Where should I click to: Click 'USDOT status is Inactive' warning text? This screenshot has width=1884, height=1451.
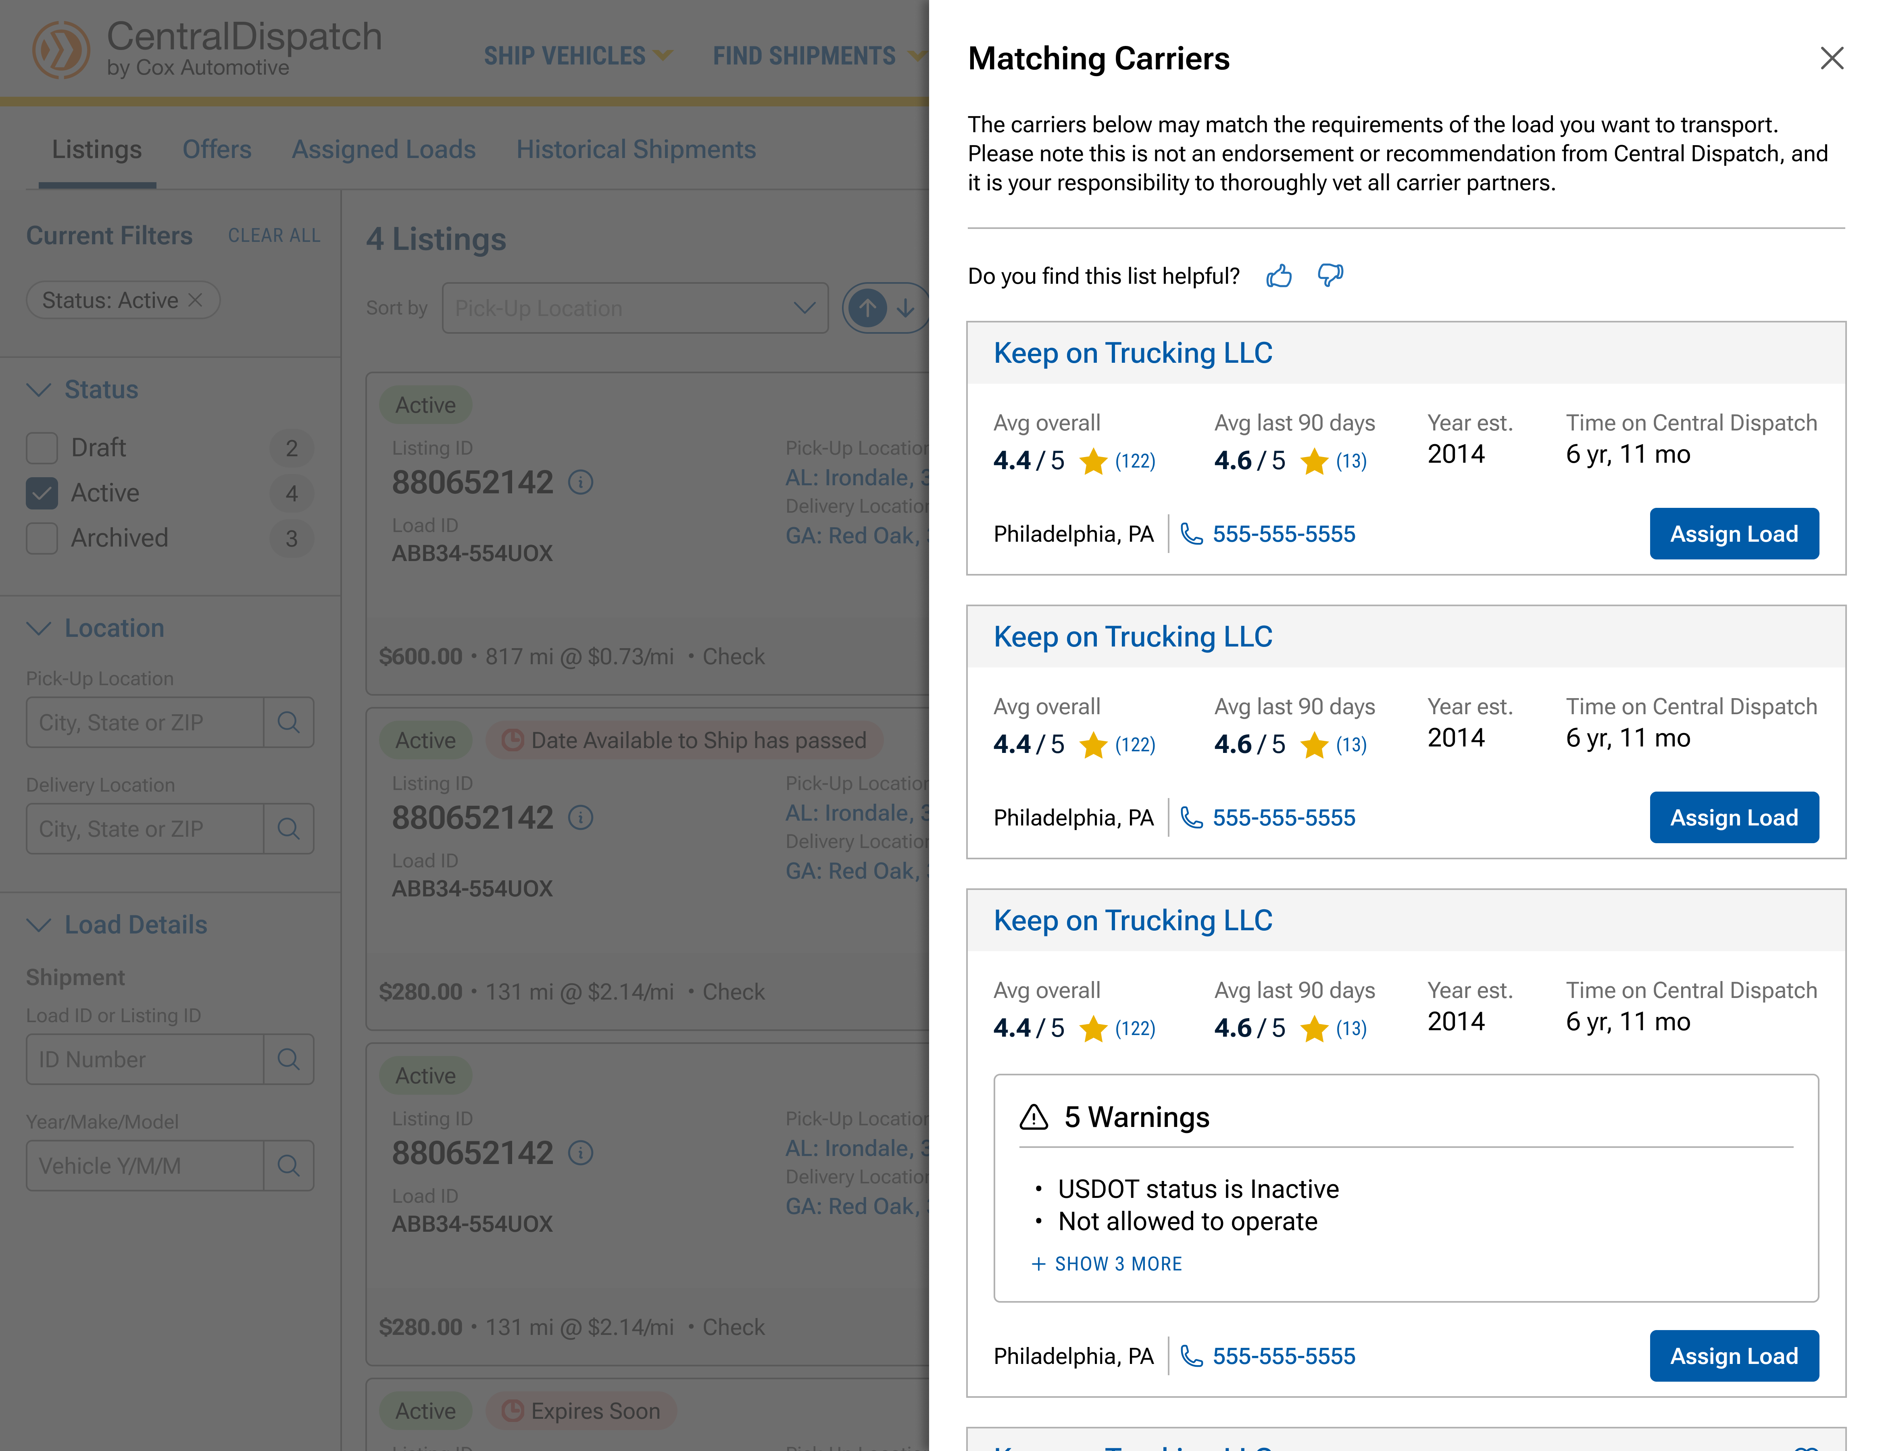(1198, 1189)
